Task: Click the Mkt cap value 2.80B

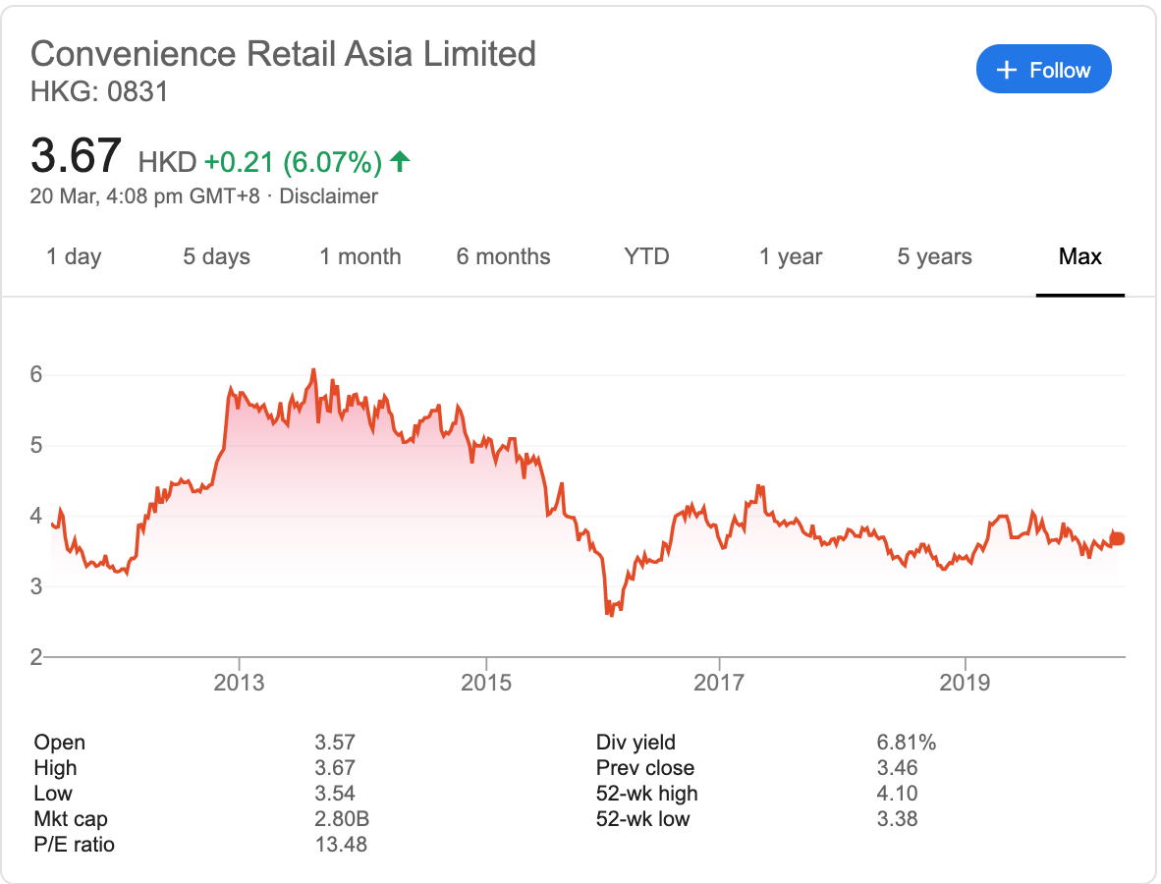Action: point(342,819)
